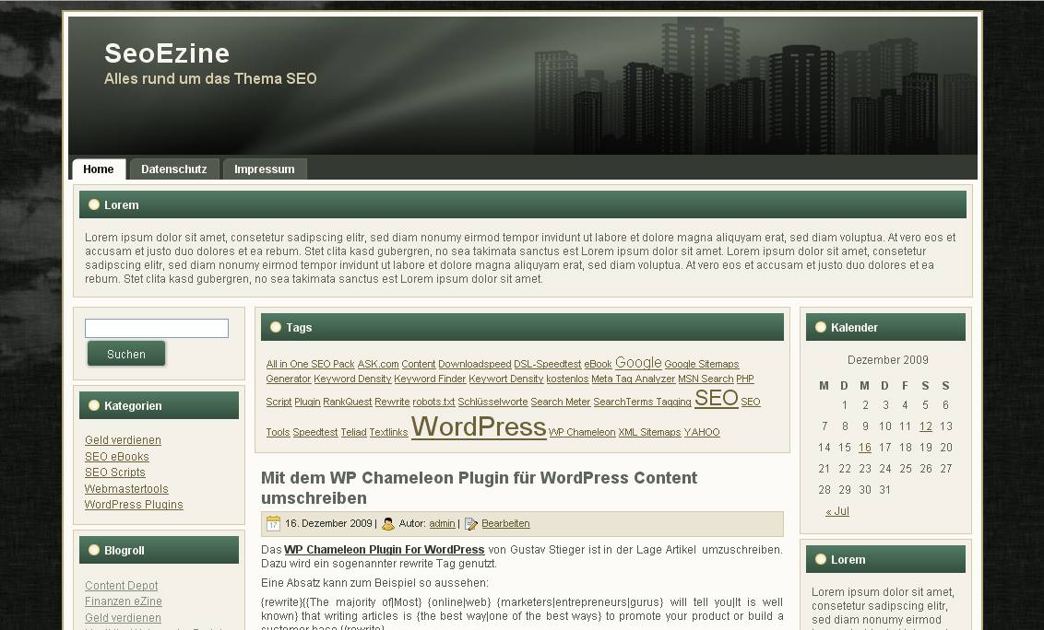Select the Textlinks tag

click(x=389, y=432)
